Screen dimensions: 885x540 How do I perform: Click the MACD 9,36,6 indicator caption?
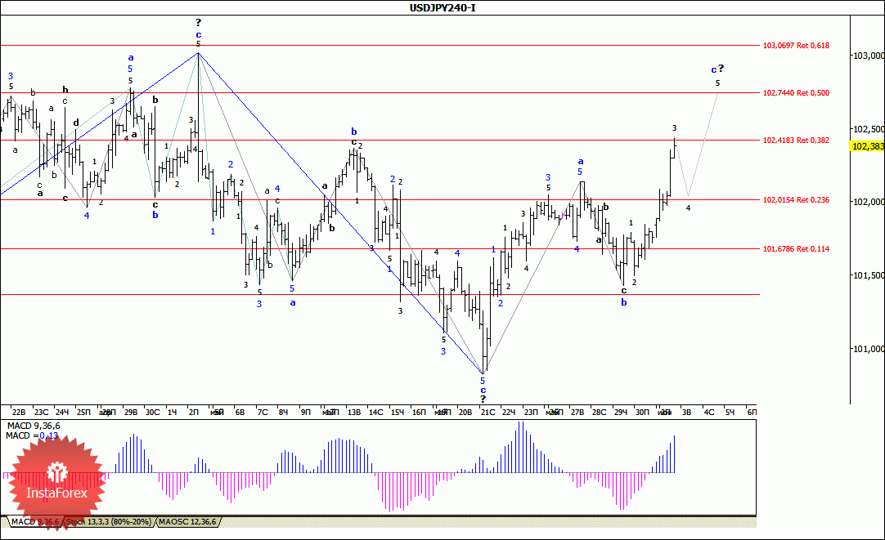point(33,426)
